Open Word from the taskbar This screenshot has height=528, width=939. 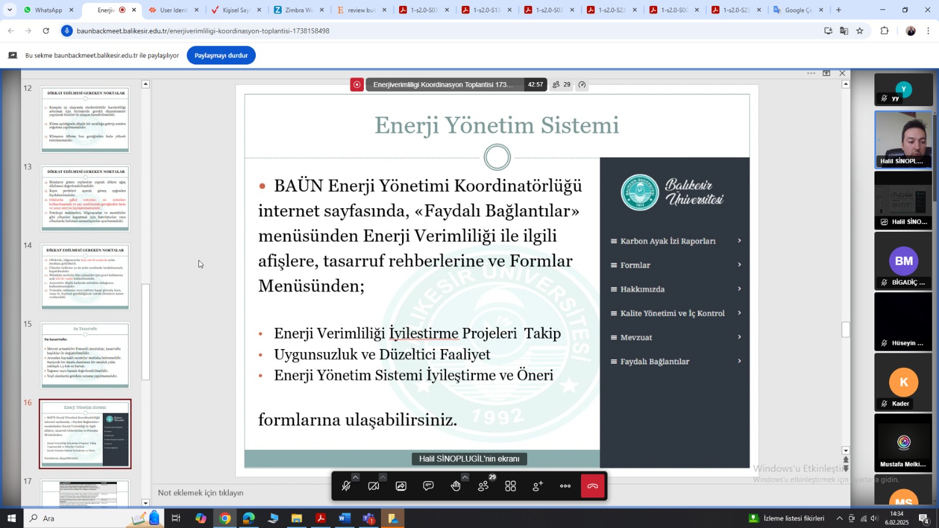click(344, 518)
